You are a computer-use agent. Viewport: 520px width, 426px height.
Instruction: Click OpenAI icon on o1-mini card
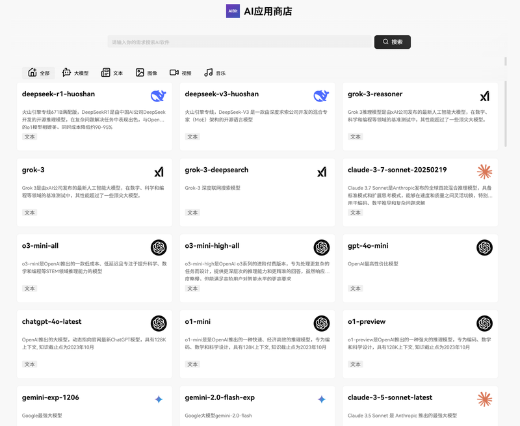[x=322, y=323]
